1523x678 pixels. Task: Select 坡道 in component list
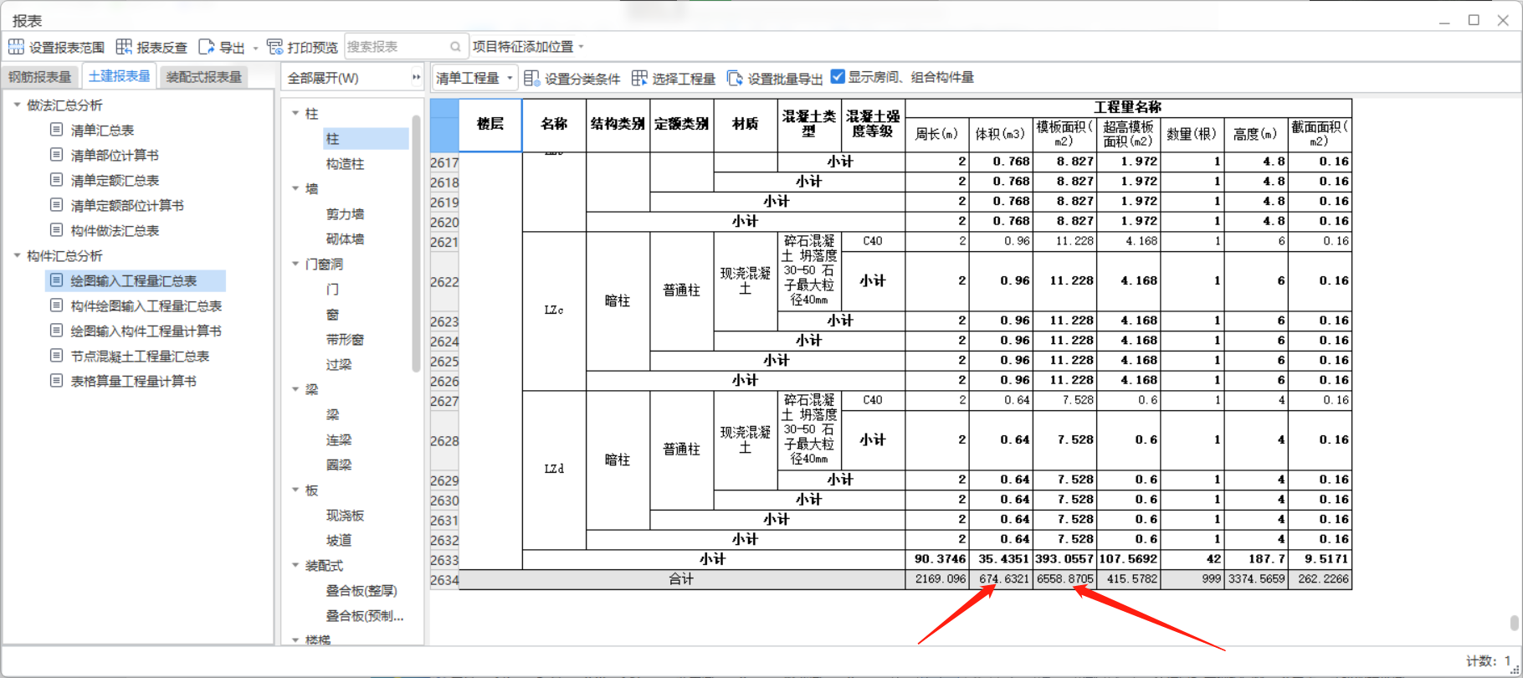(x=339, y=541)
